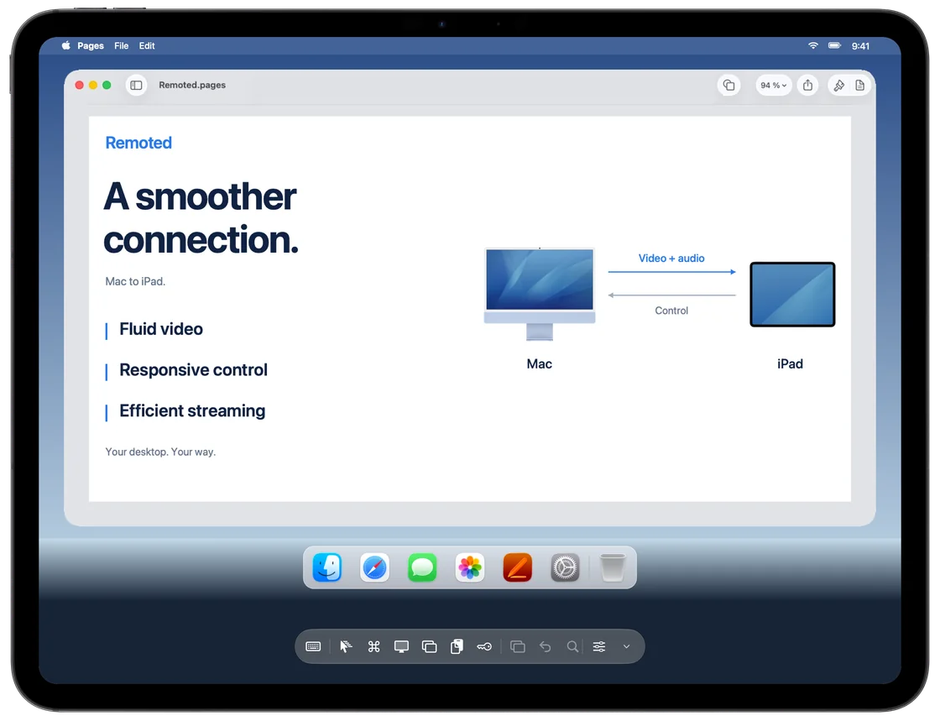The image size is (940, 721).
Task: Click the 9:41 clock in menu bar
Action: tap(860, 45)
